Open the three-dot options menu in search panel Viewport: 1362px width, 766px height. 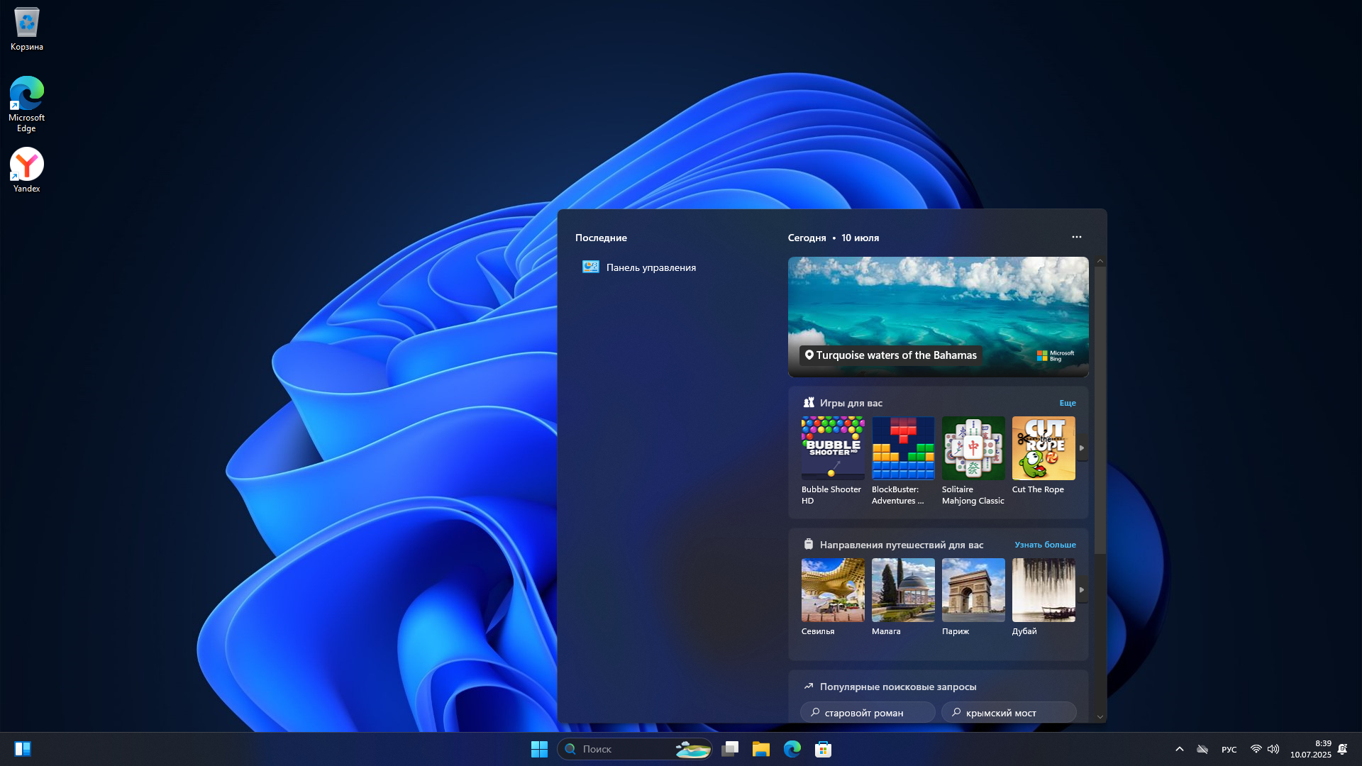tap(1076, 237)
